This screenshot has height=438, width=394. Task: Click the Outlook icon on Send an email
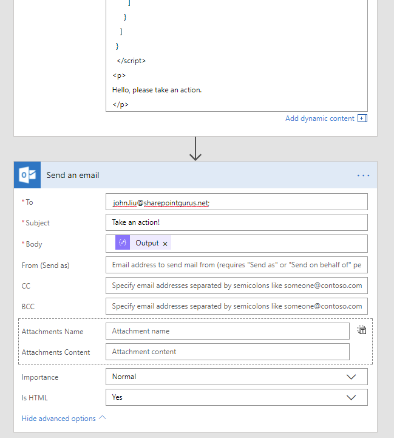coord(27,175)
